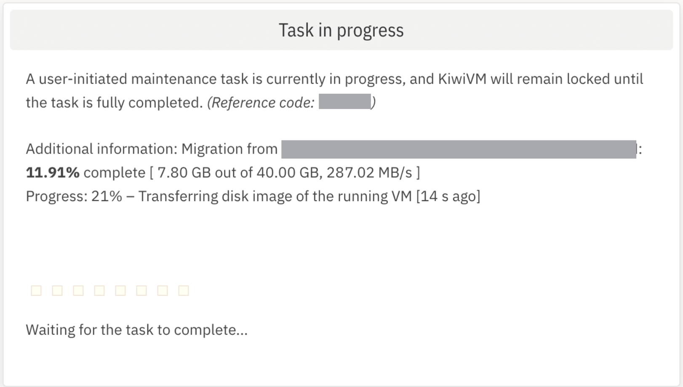Click 'Waiting for the task to complete...' text
The image size is (683, 387).
(x=137, y=330)
